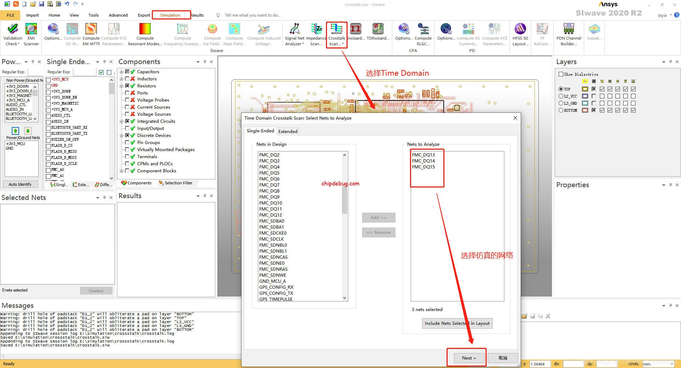Click Include Nets Selected in Layout
Image resolution: width=681 pixels, height=368 pixels.
[x=457, y=323]
